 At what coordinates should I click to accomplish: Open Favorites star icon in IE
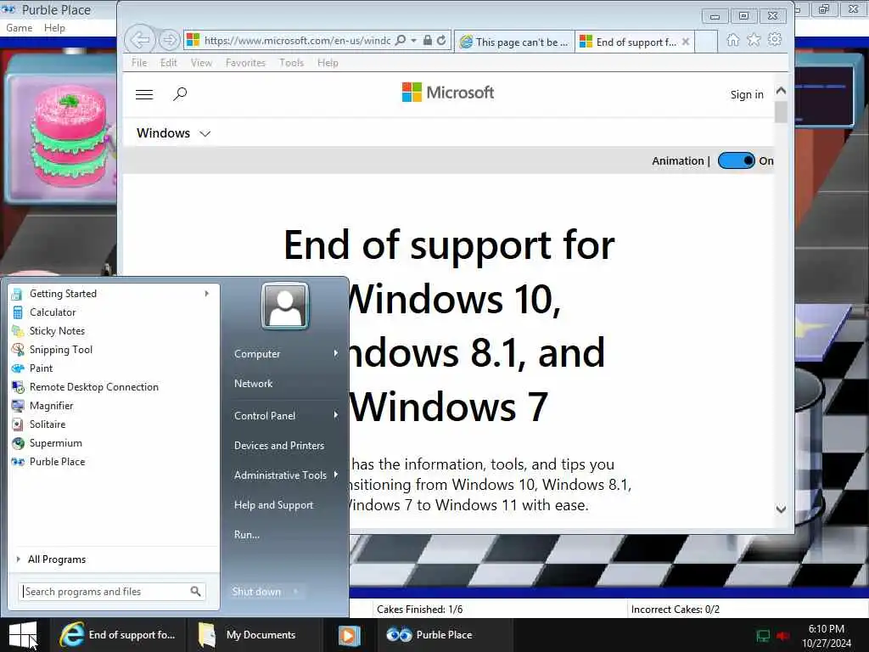[754, 40]
